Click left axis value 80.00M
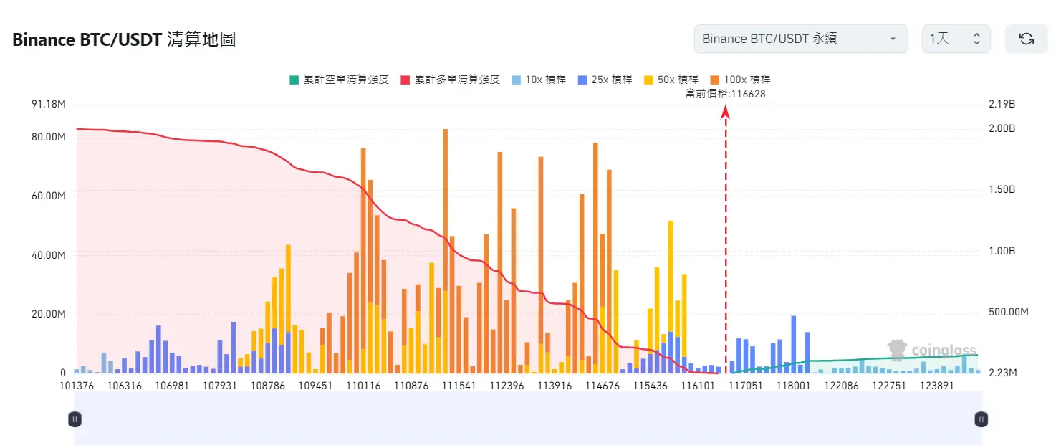The height and width of the screenshot is (448, 1056). pyautogui.click(x=49, y=137)
